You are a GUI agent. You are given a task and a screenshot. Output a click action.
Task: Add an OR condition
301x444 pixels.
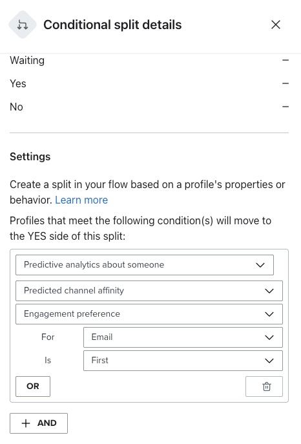pos(33,386)
